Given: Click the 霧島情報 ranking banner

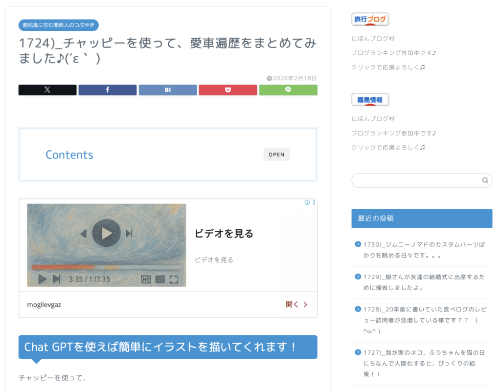Looking at the screenshot, I should click(370, 100).
